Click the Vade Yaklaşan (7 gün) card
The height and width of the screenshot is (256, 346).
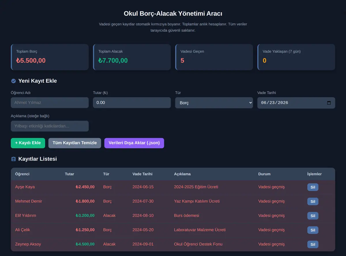[x=296, y=57]
